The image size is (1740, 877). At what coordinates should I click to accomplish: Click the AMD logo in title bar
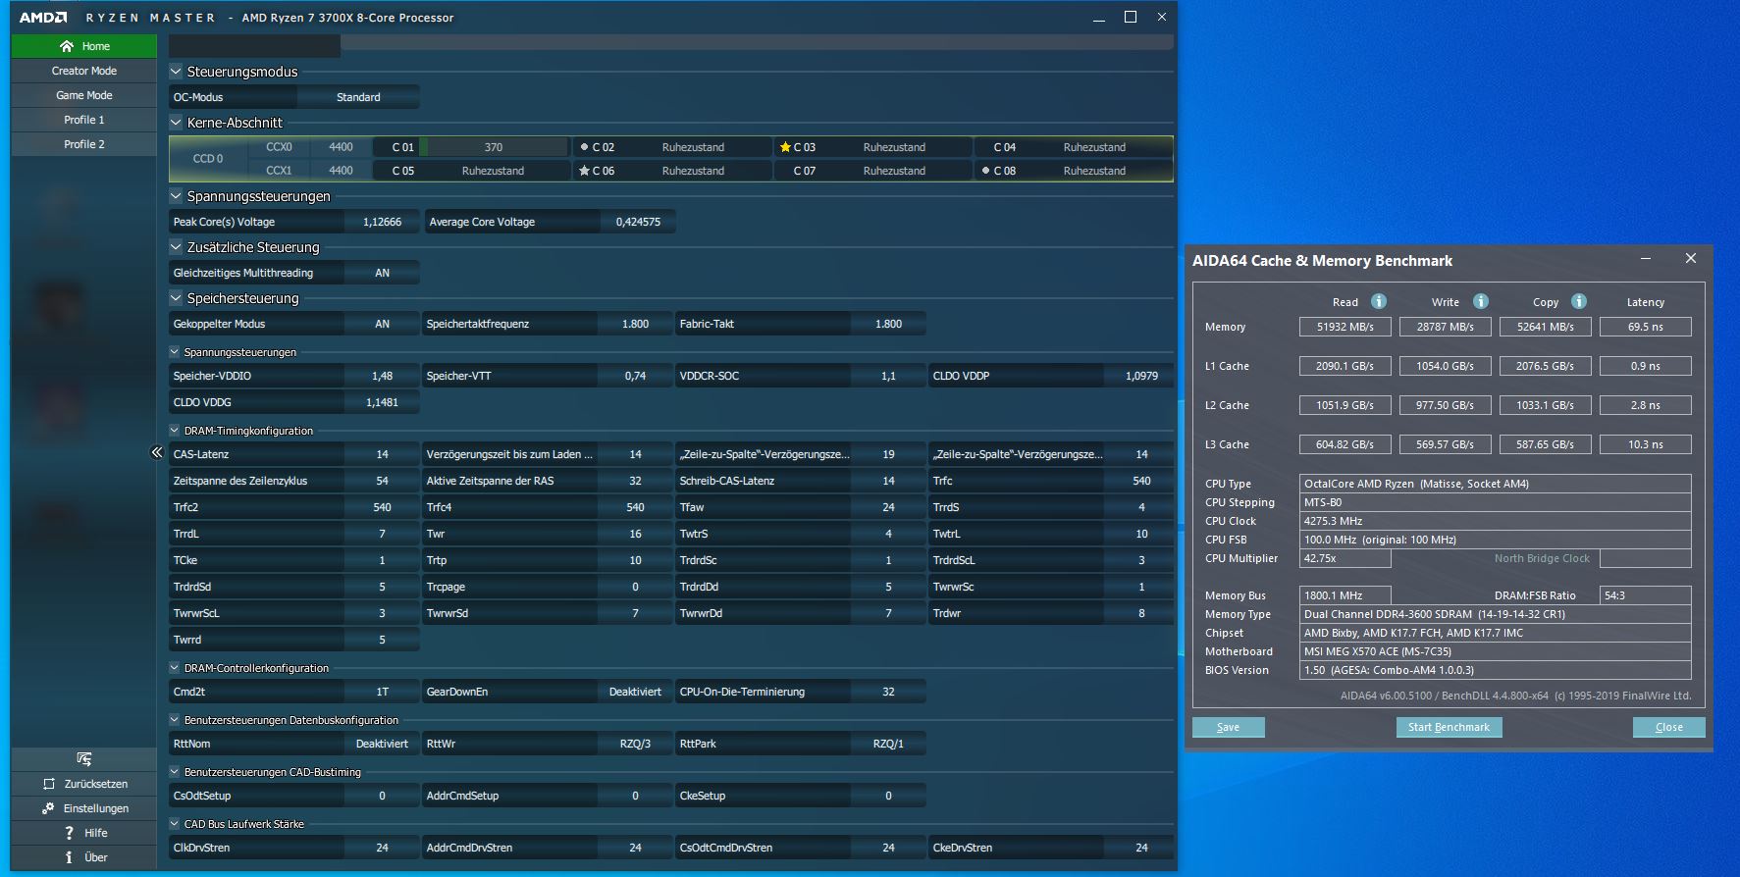tap(44, 18)
